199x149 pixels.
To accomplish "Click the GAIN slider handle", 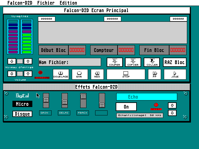I will [x=46, y=101].
